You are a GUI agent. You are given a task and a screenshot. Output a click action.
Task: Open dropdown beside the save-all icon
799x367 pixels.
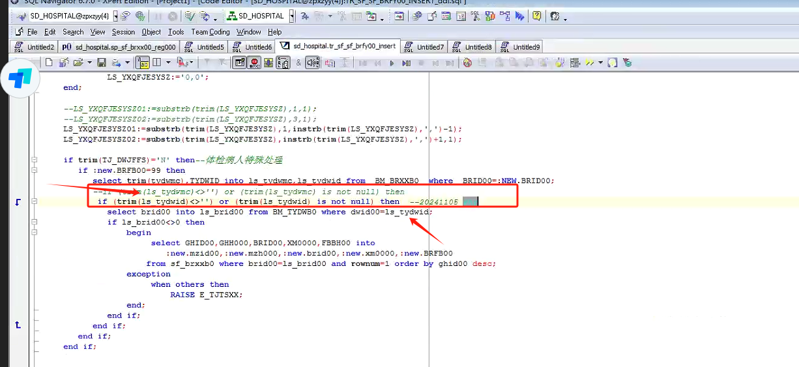coord(127,63)
